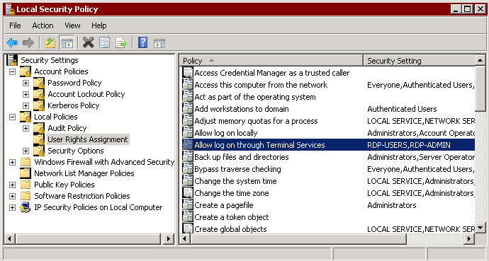This screenshot has height=261, width=489.
Task: Click icon beside Change the time zone
Action: click(x=188, y=193)
